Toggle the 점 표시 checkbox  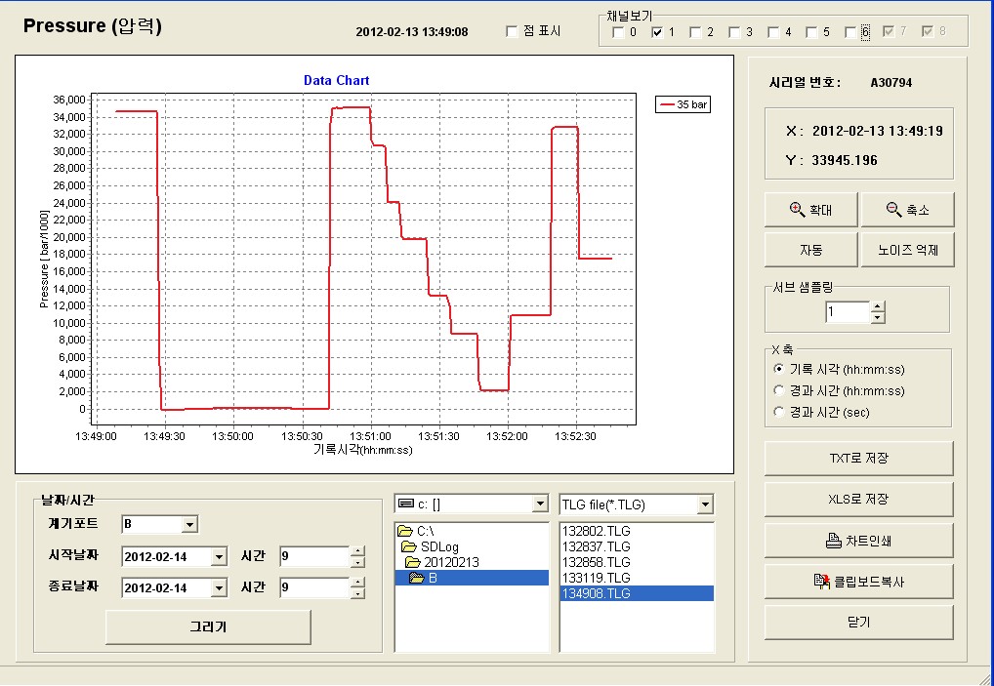[512, 31]
